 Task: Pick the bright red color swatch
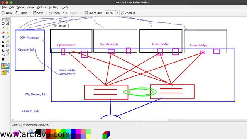click(48, 132)
